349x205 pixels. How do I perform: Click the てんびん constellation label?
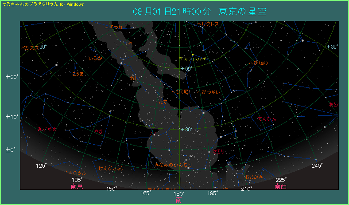click(267, 119)
